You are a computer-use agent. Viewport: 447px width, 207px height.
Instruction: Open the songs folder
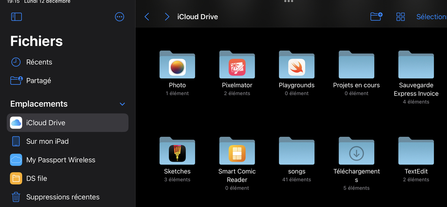click(297, 151)
